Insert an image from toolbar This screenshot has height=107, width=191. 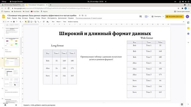coord(31,22)
